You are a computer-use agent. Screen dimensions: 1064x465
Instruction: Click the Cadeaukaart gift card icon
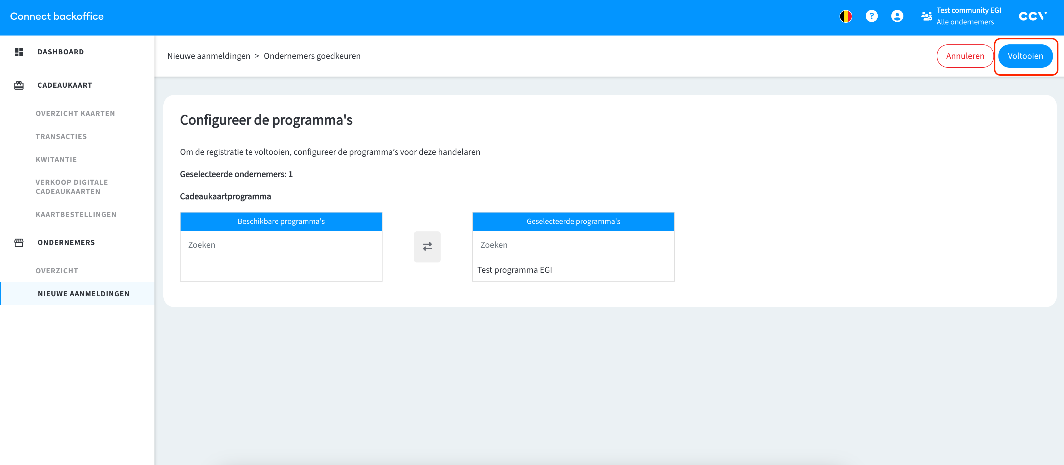click(19, 85)
